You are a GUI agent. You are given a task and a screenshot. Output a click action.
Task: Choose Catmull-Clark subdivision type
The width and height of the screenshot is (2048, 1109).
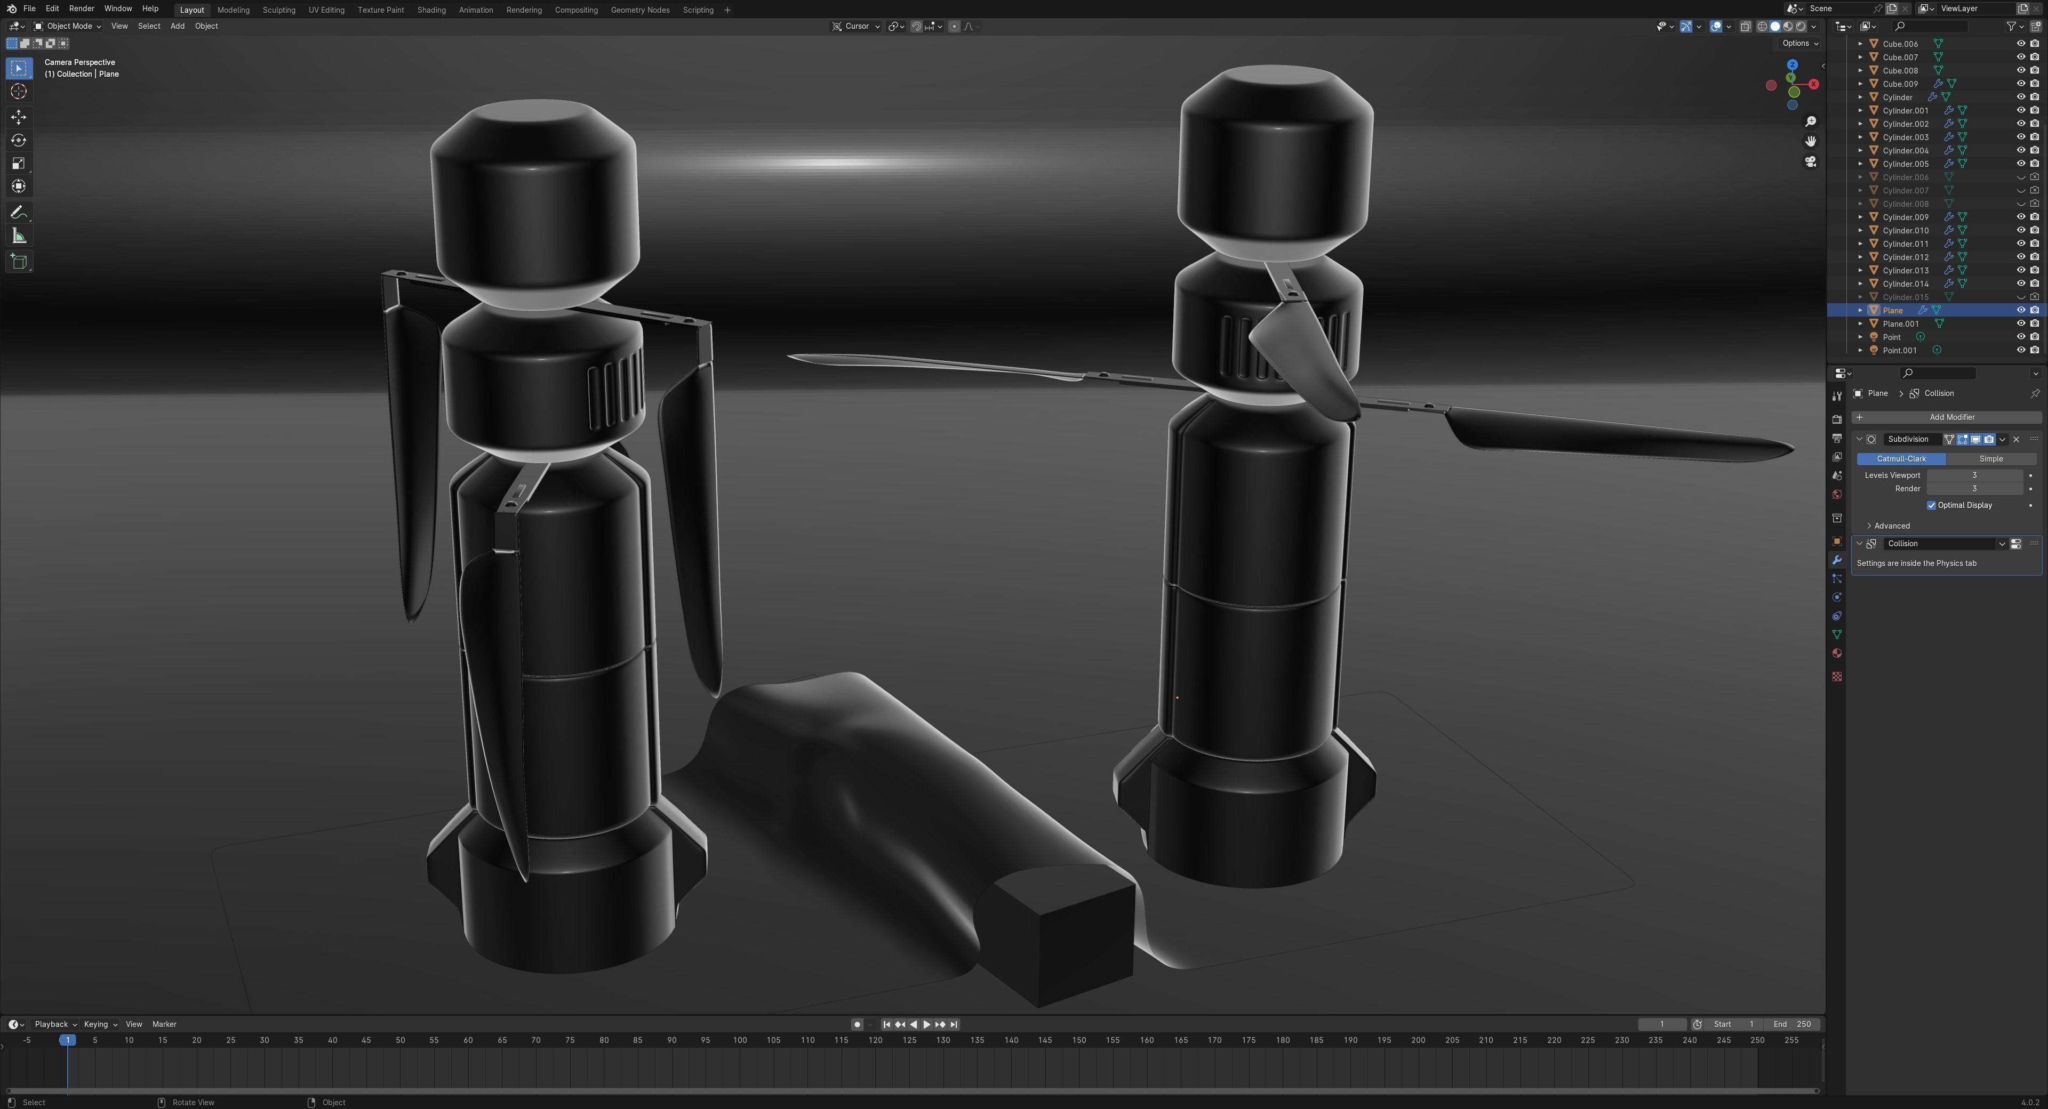click(1901, 459)
